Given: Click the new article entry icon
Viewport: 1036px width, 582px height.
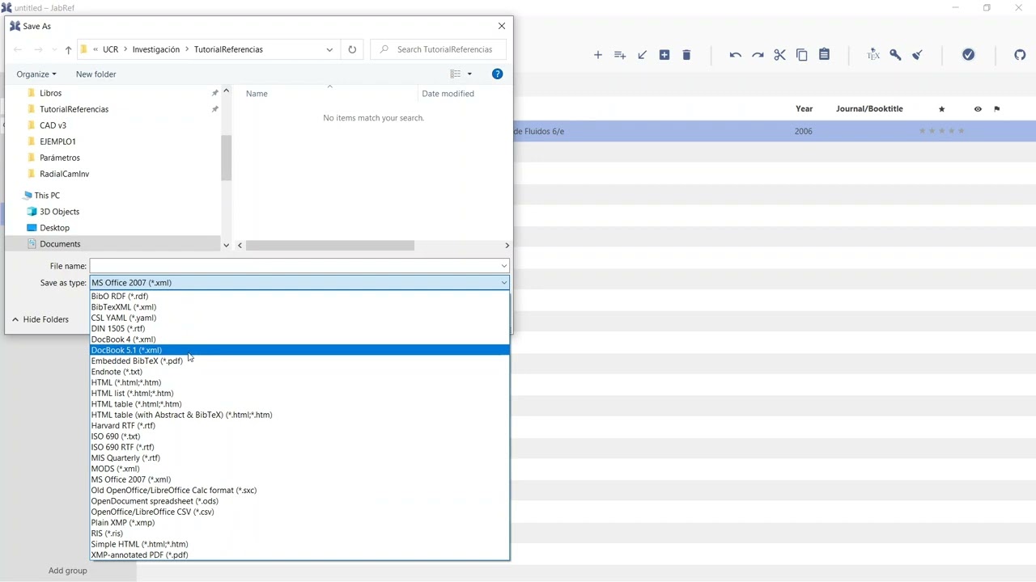Looking at the screenshot, I should tap(664, 55).
